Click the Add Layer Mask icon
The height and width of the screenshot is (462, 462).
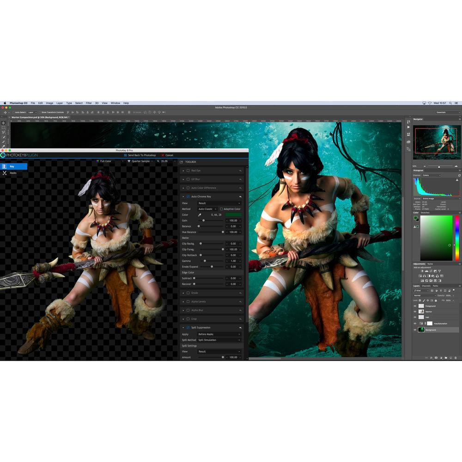[436, 358]
